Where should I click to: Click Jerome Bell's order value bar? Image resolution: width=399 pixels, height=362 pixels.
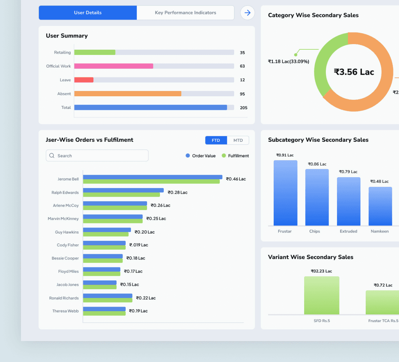[x=153, y=177]
